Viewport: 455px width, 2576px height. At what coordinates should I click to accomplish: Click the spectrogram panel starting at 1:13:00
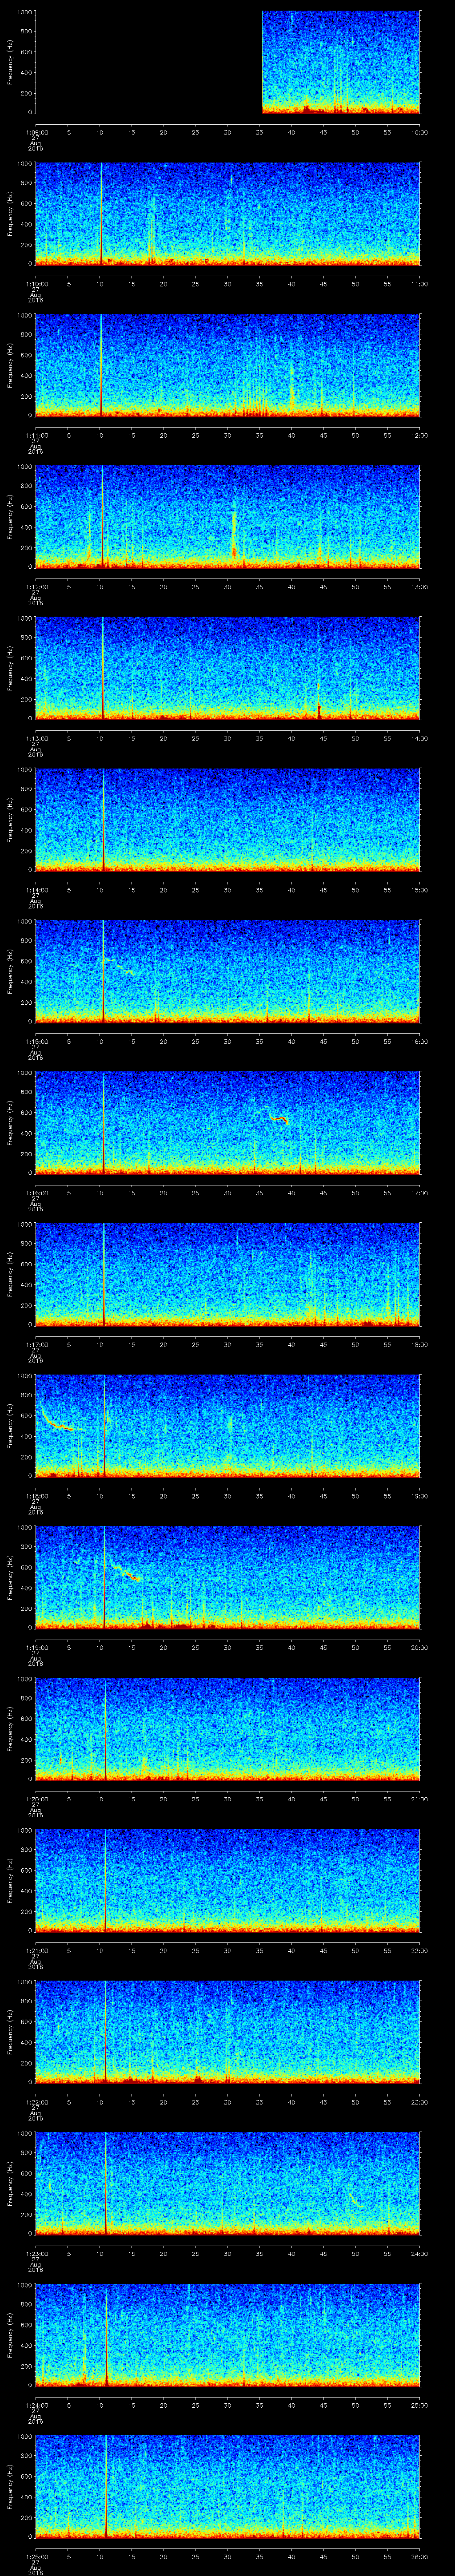(228, 668)
